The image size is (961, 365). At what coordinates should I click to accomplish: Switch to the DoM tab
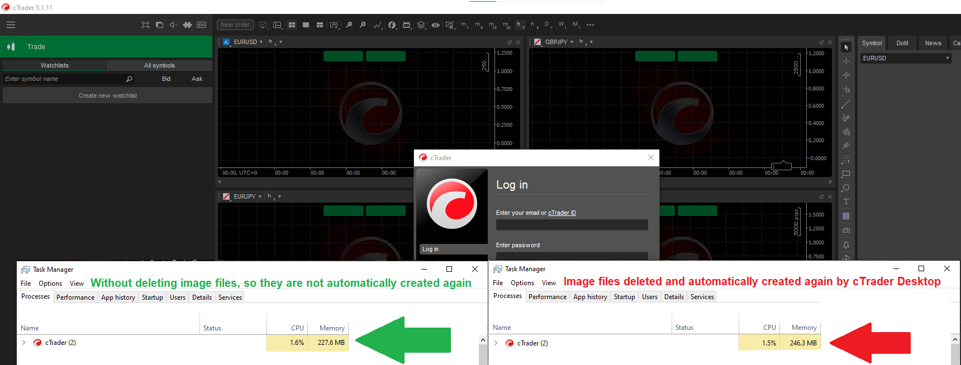pyautogui.click(x=902, y=43)
